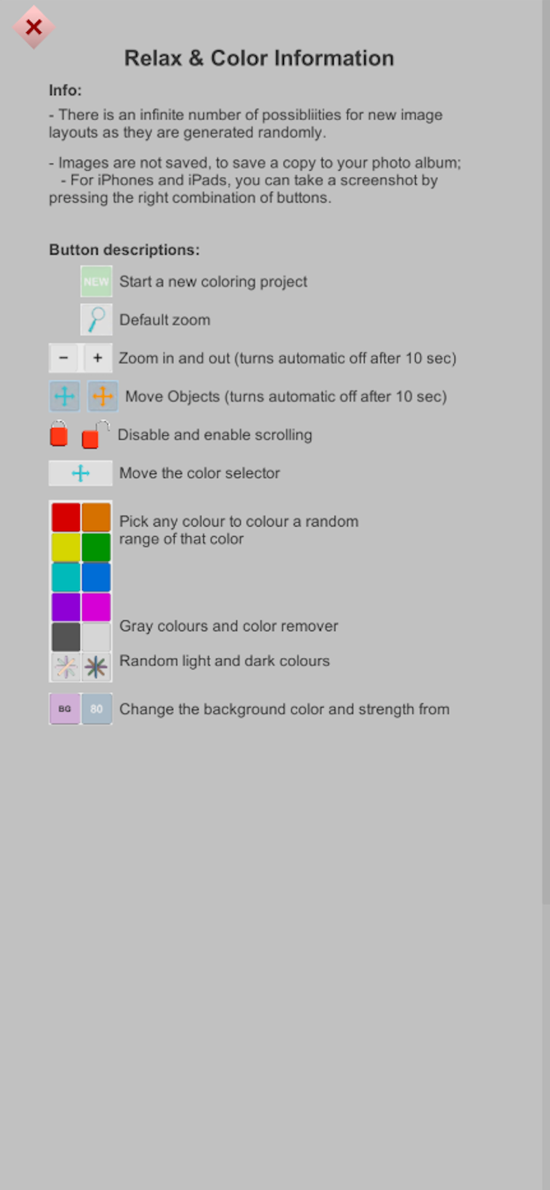This screenshot has height=1190, width=550.
Task: Select the orange move objects arrows icon
Action: (102, 396)
